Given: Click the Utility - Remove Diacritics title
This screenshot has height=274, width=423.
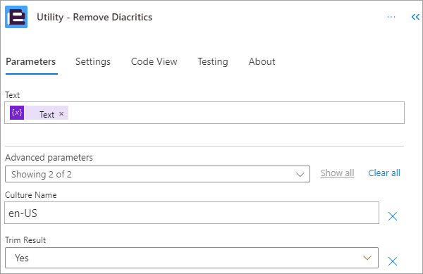Looking at the screenshot, I should (94, 17).
